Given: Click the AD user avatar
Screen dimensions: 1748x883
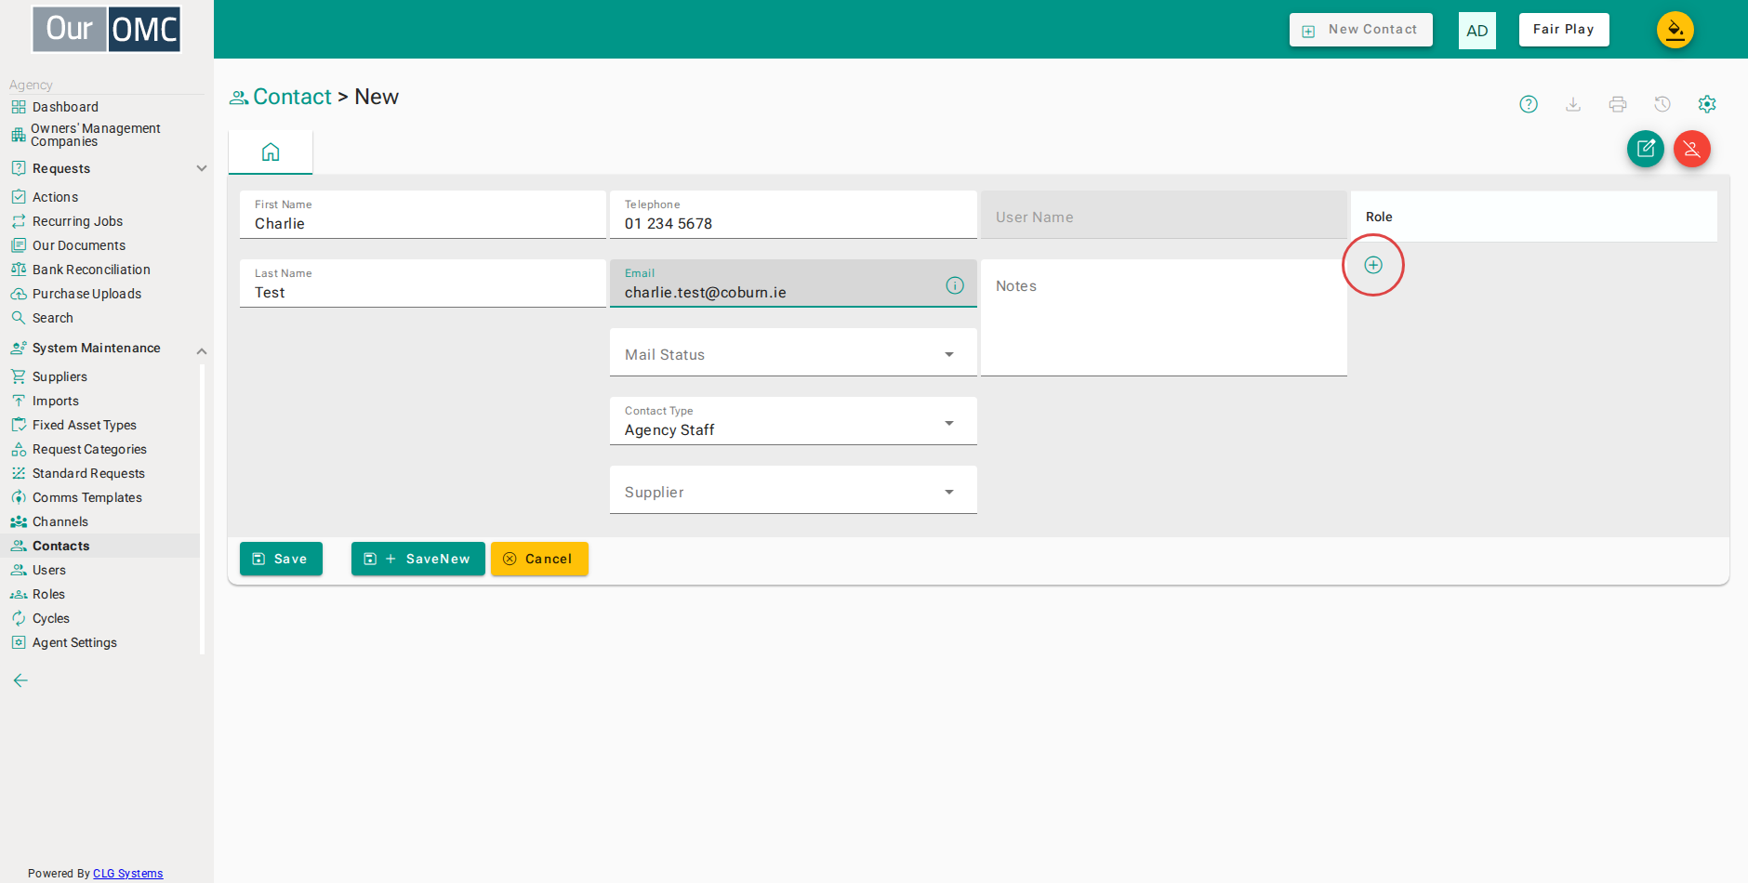Looking at the screenshot, I should coord(1477,31).
